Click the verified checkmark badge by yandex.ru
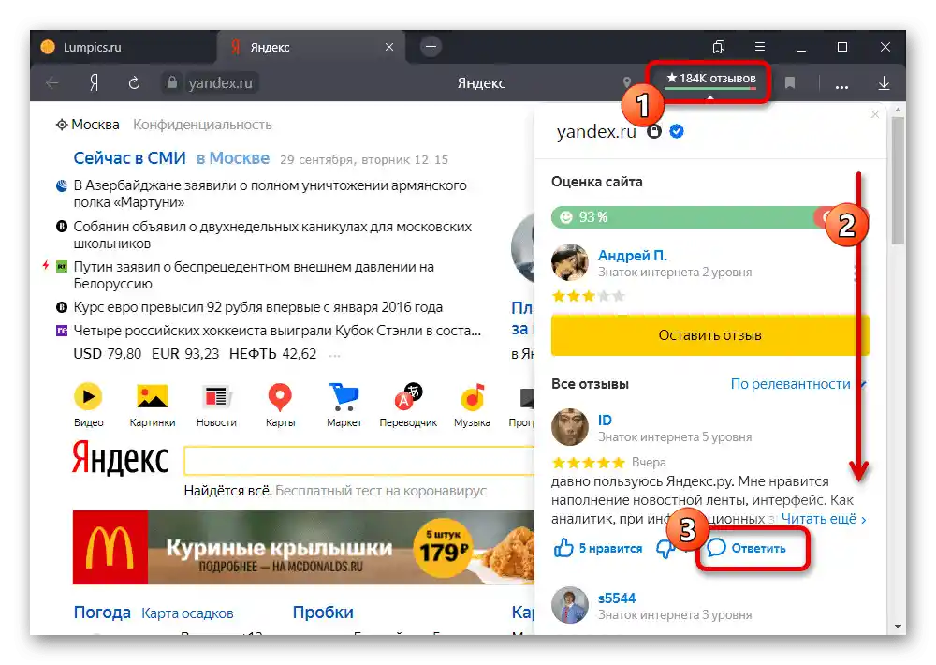Image resolution: width=936 pixels, height=665 pixels. 677,131
